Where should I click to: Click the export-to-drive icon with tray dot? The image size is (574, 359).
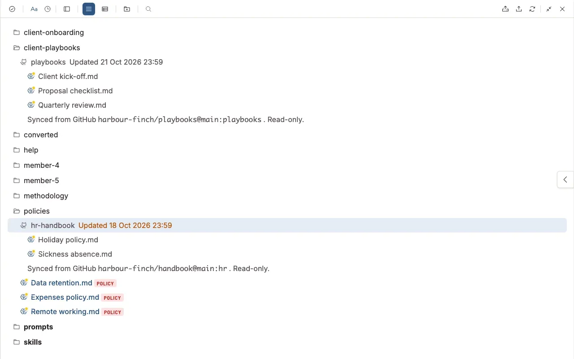coord(505,9)
